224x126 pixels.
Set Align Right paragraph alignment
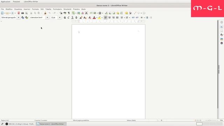point(113,17)
